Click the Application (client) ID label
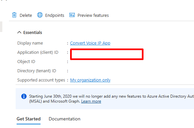 coord(38,52)
